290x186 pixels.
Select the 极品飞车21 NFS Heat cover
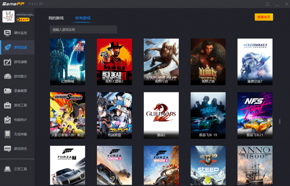point(255,115)
